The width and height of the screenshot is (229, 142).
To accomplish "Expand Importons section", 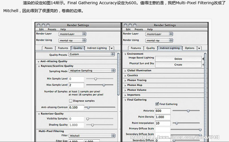I will point(125,95).
